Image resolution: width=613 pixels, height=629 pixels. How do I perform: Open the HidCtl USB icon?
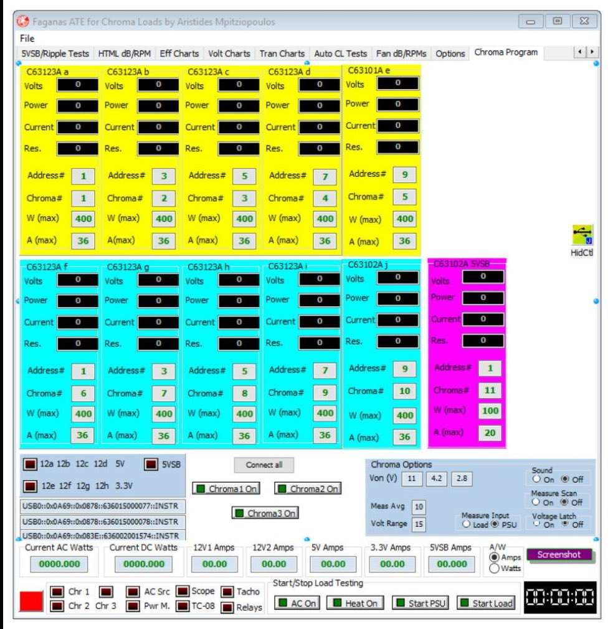pos(582,235)
